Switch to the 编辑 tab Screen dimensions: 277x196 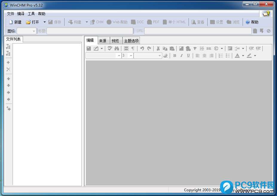90,40
